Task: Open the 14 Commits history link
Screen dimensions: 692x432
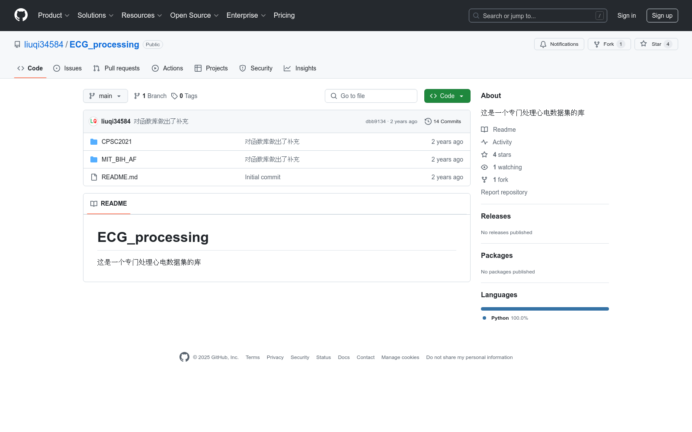Action: click(x=443, y=121)
